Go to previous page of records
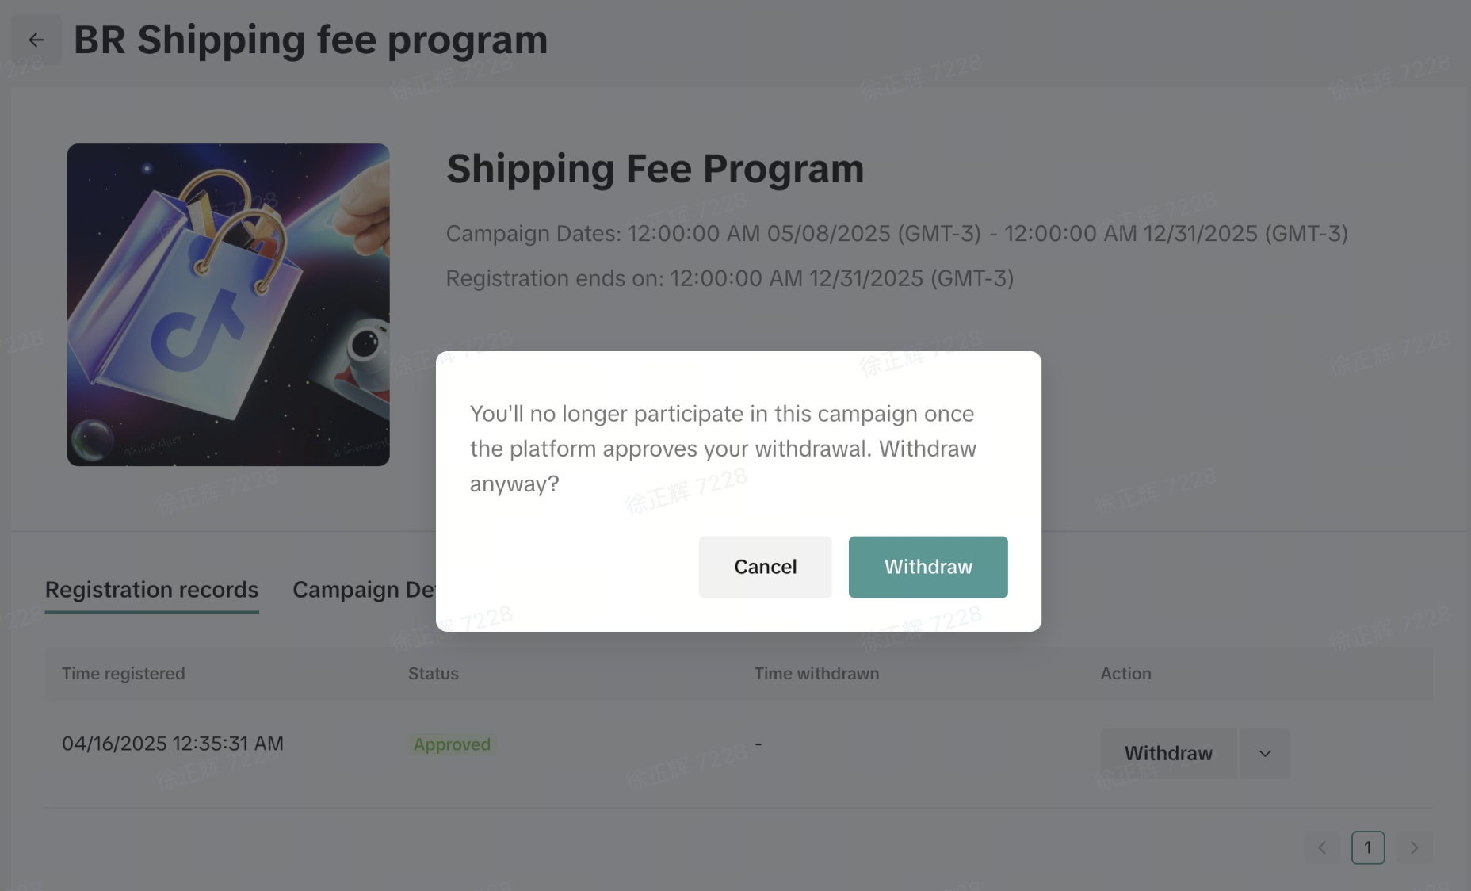 (x=1321, y=847)
